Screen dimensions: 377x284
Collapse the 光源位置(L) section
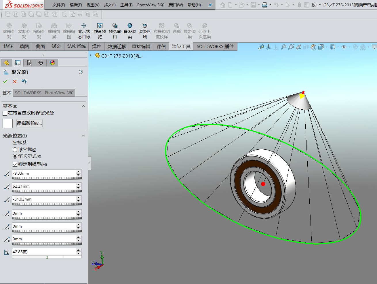(x=83, y=135)
